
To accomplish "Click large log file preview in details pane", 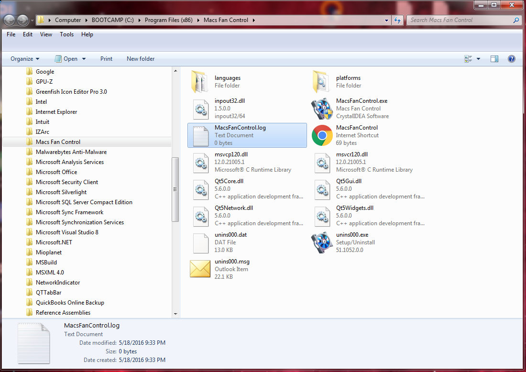I will (34, 343).
